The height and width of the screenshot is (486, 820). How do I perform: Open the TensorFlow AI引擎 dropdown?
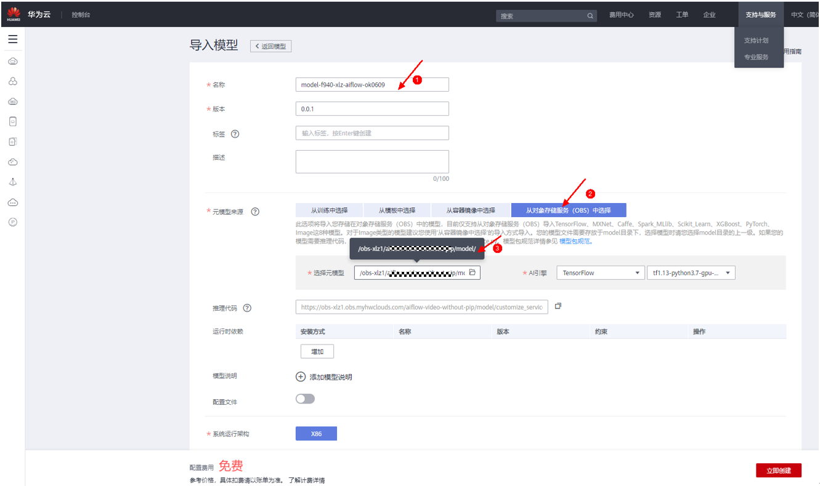600,273
